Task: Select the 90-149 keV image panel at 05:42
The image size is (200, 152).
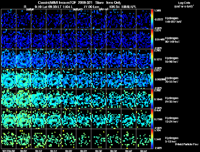Action: click(129, 39)
